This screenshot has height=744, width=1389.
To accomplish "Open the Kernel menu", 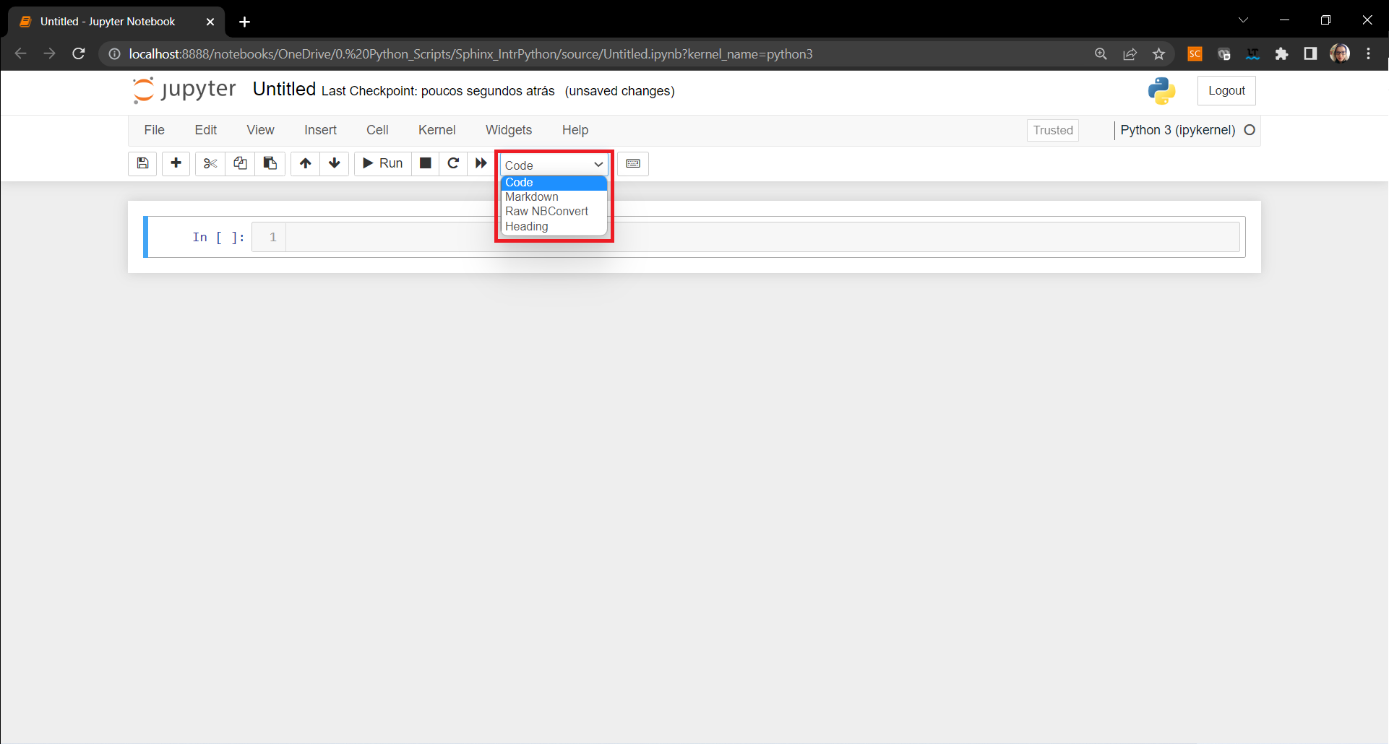I will [x=437, y=130].
